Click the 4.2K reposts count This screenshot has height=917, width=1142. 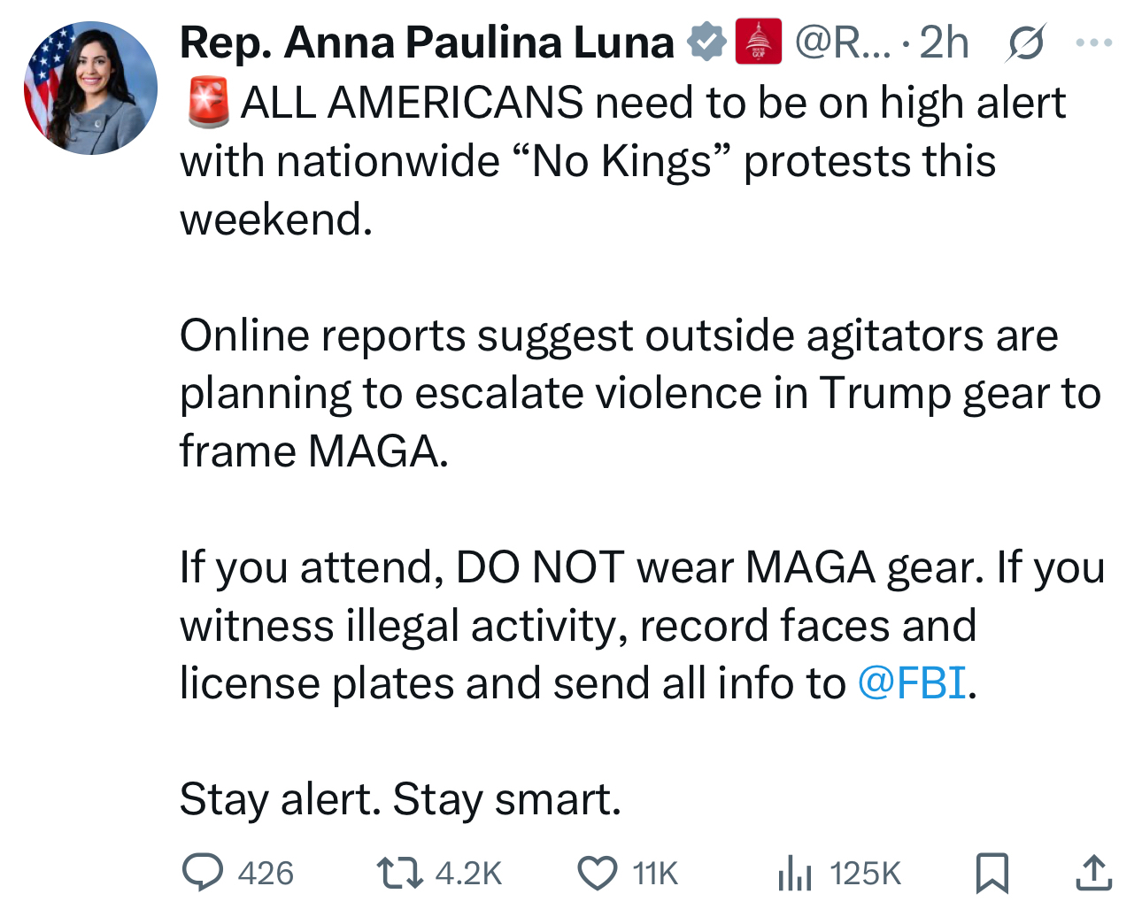pyautogui.click(x=468, y=874)
